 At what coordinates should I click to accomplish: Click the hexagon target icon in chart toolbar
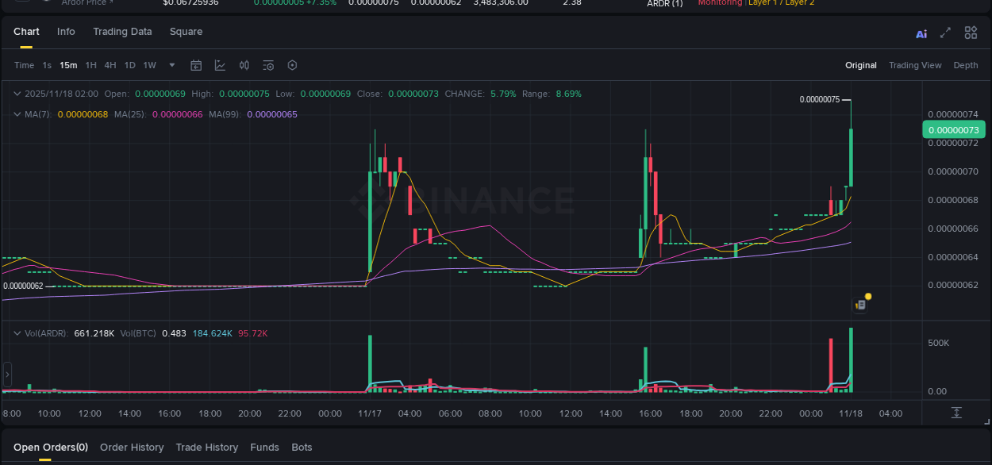(292, 65)
